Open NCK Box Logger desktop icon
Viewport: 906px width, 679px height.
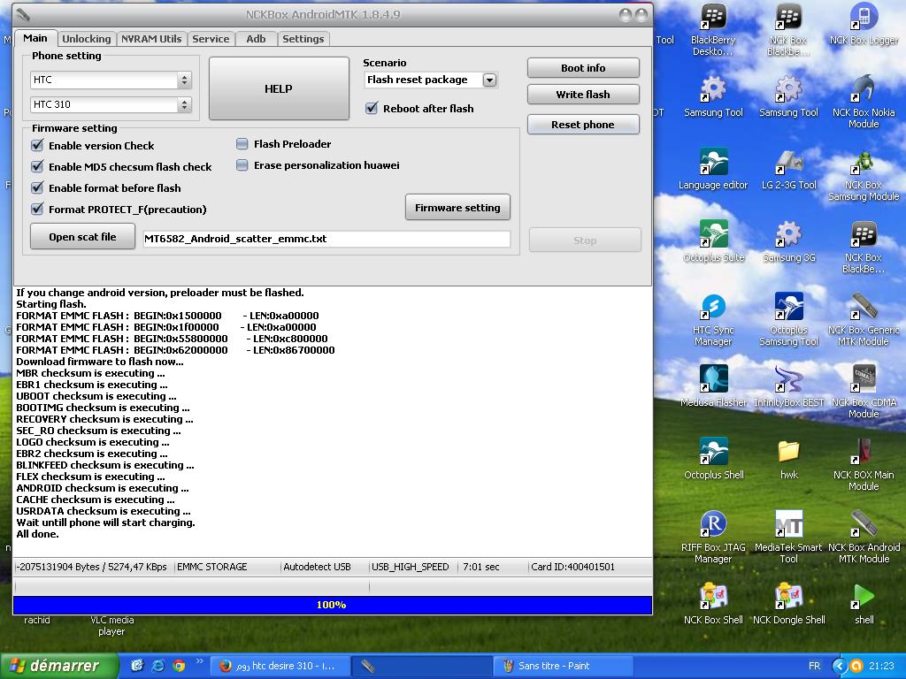pyautogui.click(x=864, y=24)
